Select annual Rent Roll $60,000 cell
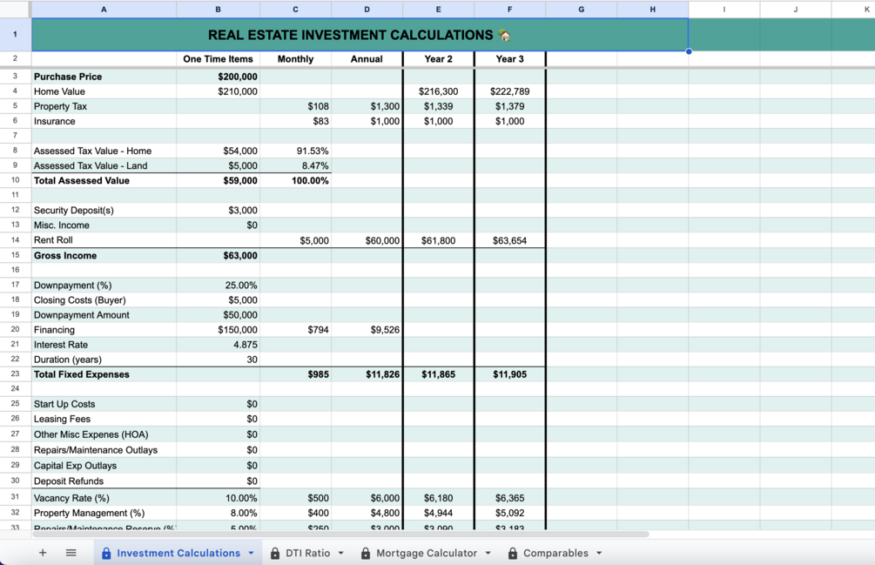This screenshot has height=565, width=875. pos(367,240)
